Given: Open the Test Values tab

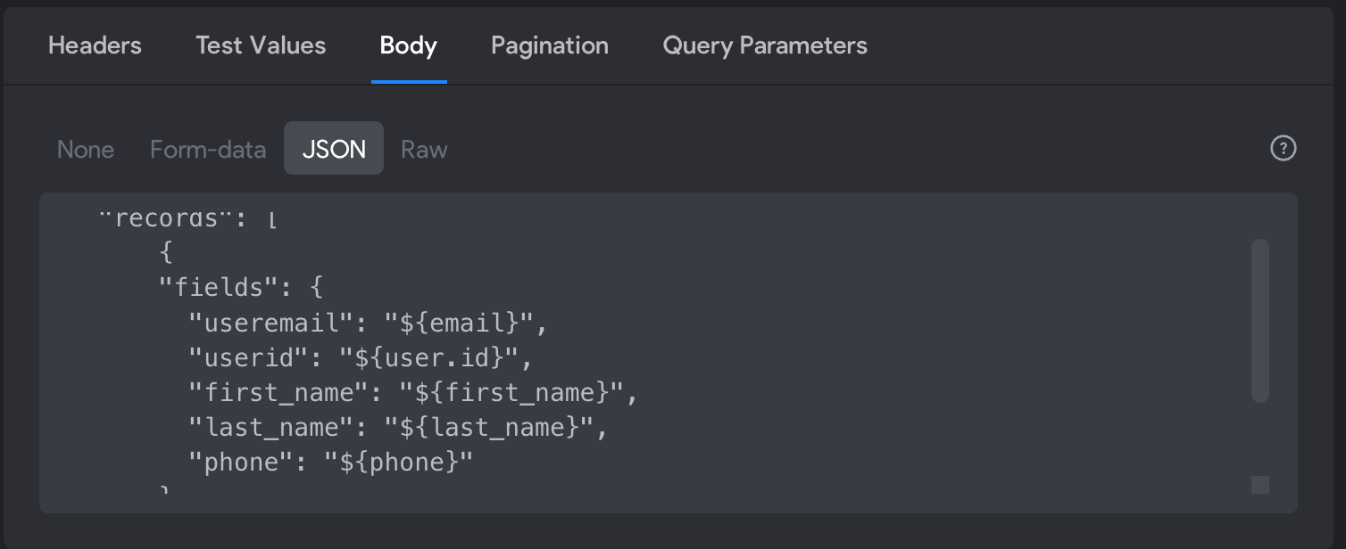Looking at the screenshot, I should pos(261,45).
